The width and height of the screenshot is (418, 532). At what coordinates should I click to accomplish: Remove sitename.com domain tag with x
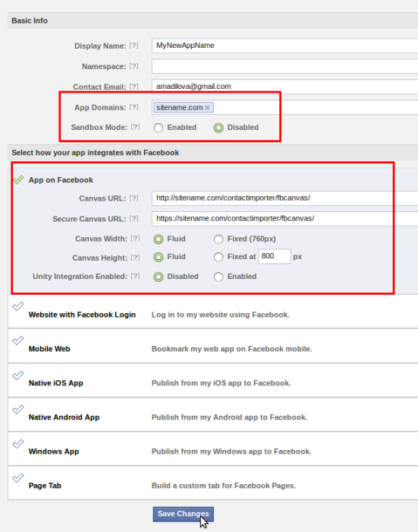pos(207,108)
